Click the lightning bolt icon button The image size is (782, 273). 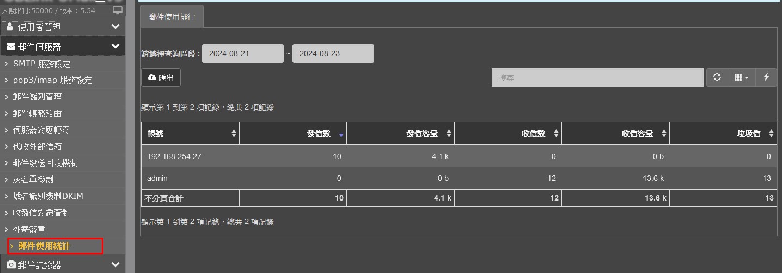point(766,77)
